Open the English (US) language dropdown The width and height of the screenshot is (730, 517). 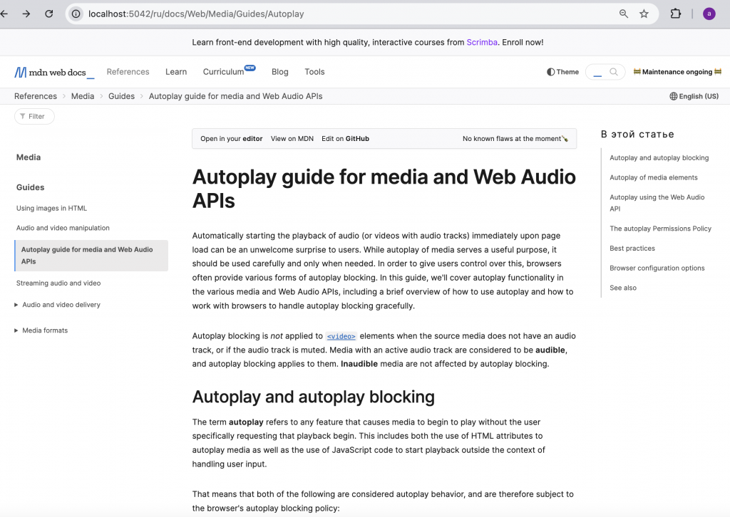694,96
